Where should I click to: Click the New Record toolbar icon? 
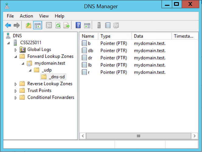click(x=108, y=26)
